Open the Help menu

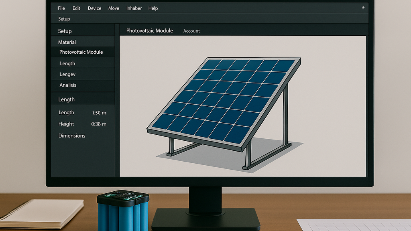pos(153,8)
